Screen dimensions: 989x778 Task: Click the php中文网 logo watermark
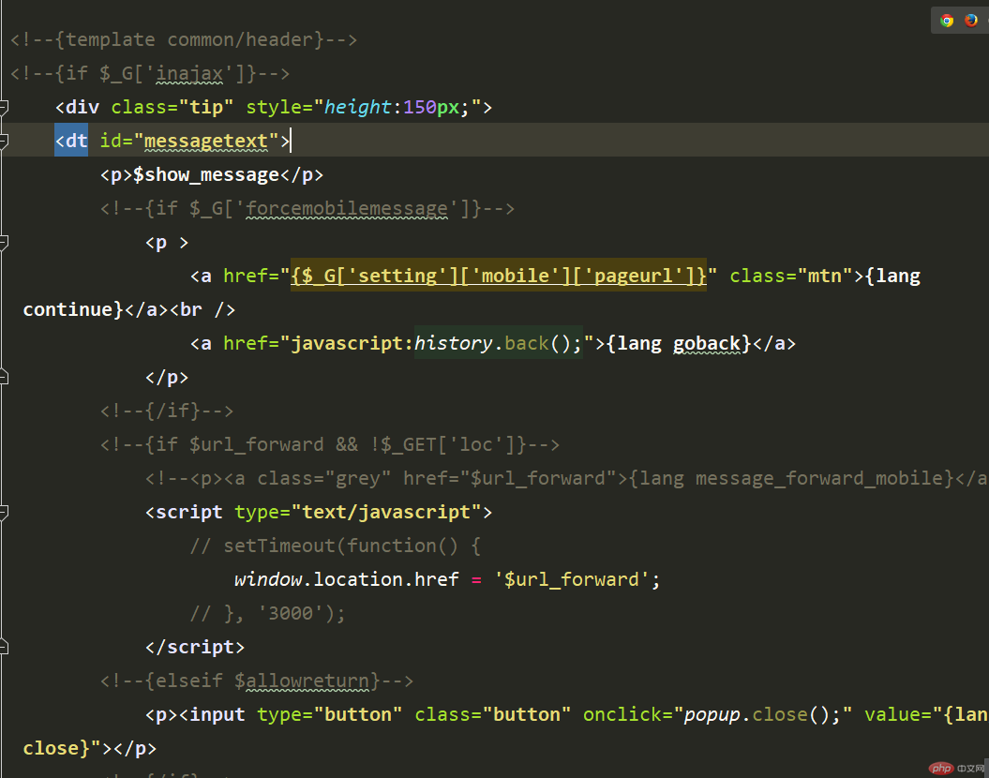point(957,768)
